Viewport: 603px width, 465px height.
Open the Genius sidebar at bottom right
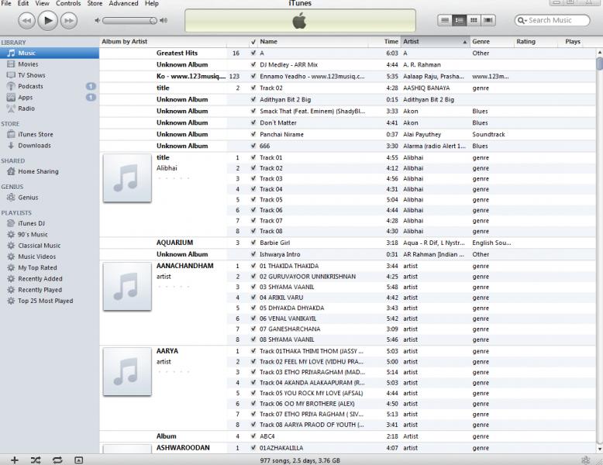[585, 460]
